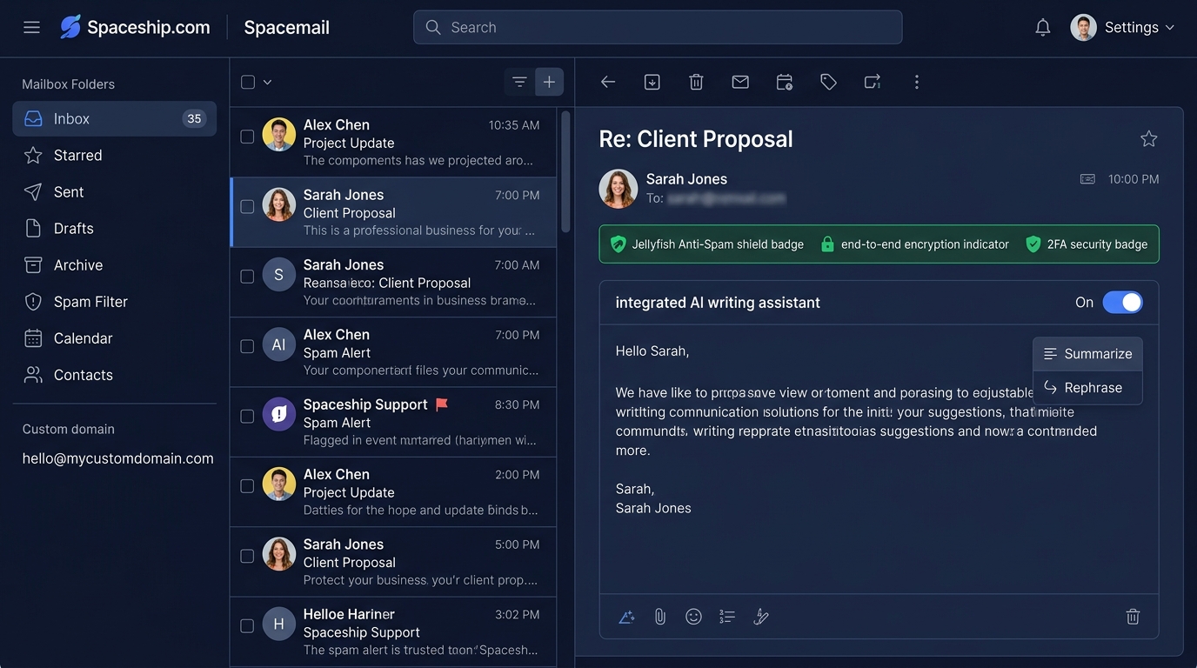Viewport: 1197px width, 668px height.
Task: Delete the email using toolbar trash icon
Action: [x=696, y=82]
